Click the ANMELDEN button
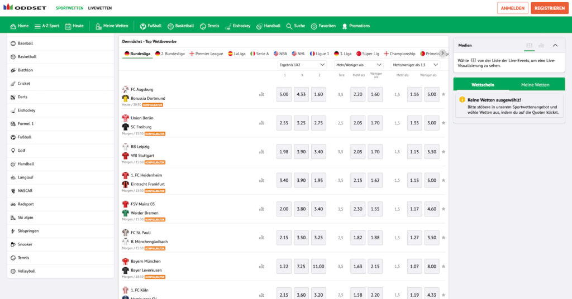 click(513, 8)
